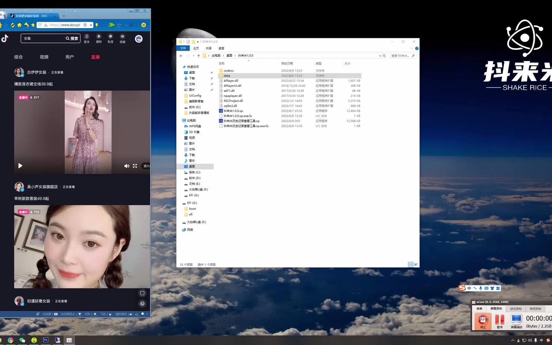Switch to the 综合 tab on Douyin

point(19,57)
